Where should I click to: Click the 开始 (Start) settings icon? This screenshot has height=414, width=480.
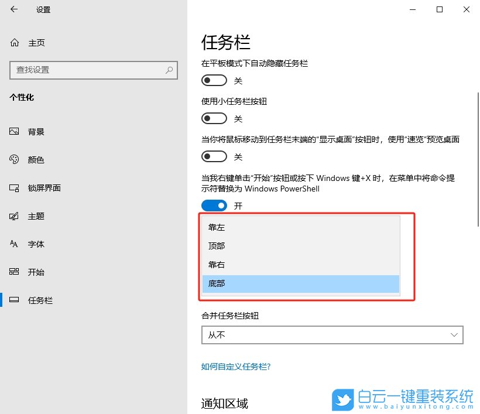tap(14, 272)
